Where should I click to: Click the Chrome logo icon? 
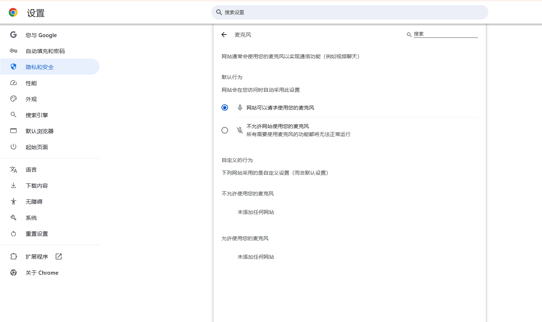pos(13,13)
